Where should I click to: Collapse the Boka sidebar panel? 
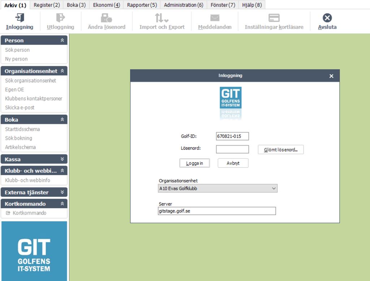click(62, 120)
